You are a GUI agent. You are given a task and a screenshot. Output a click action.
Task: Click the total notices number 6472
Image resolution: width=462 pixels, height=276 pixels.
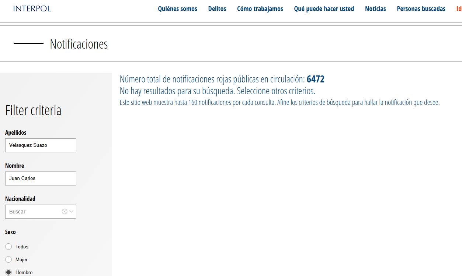point(315,79)
